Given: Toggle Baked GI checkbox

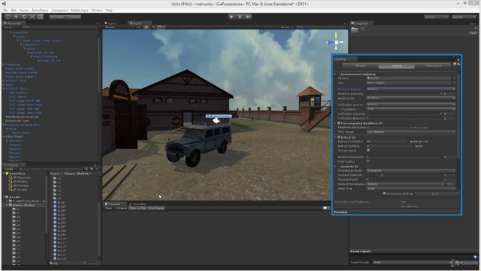Looking at the screenshot, I should 339,137.
